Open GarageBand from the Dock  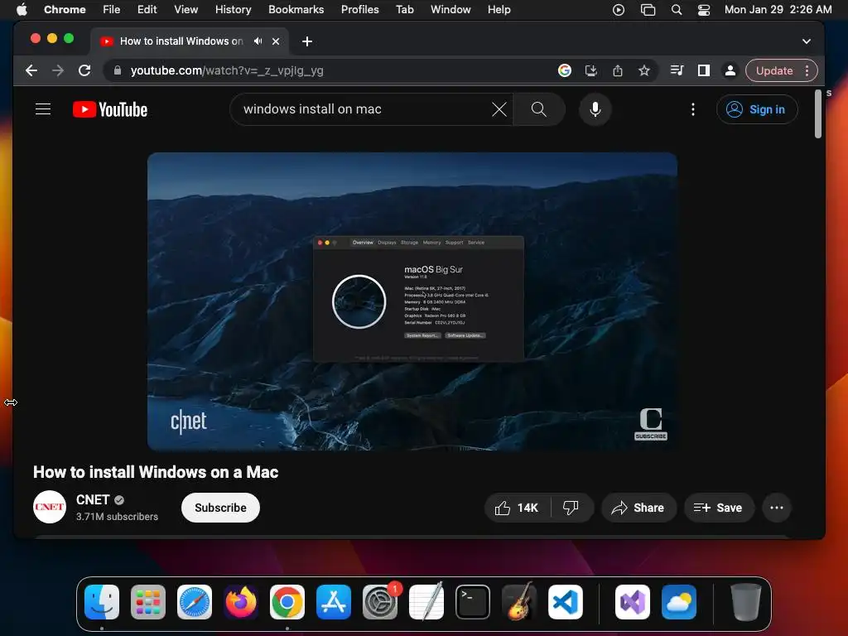pos(519,602)
